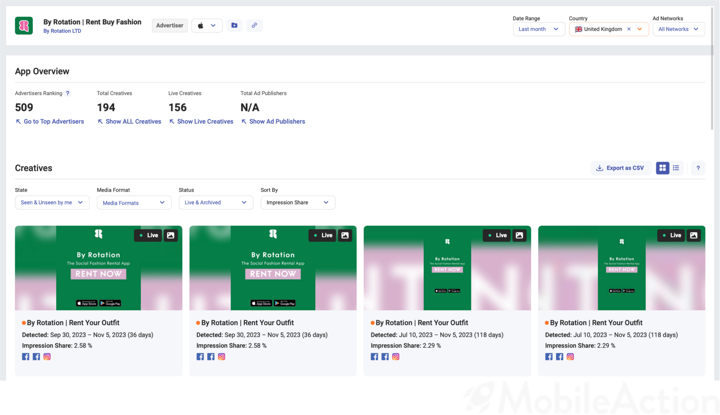
Task: Open the By Rotation LTD publisher link
Action: pyautogui.click(x=62, y=31)
